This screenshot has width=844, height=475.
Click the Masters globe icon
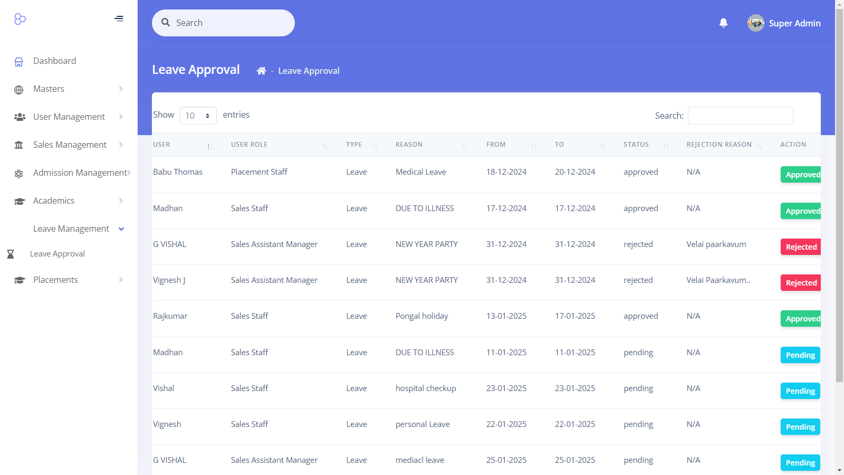[19, 90]
